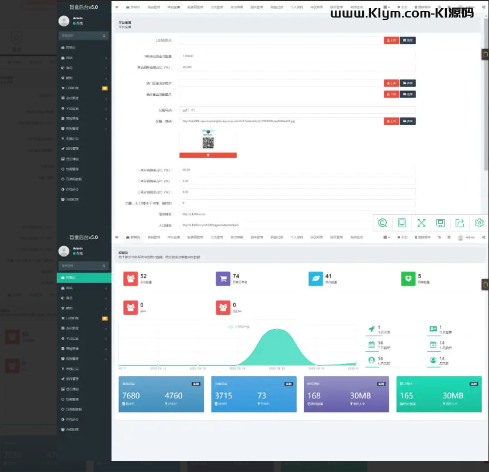Click settings page vertical scrollbar
Image resolution: width=489 pixels, height=472 pixels.
[485, 93]
